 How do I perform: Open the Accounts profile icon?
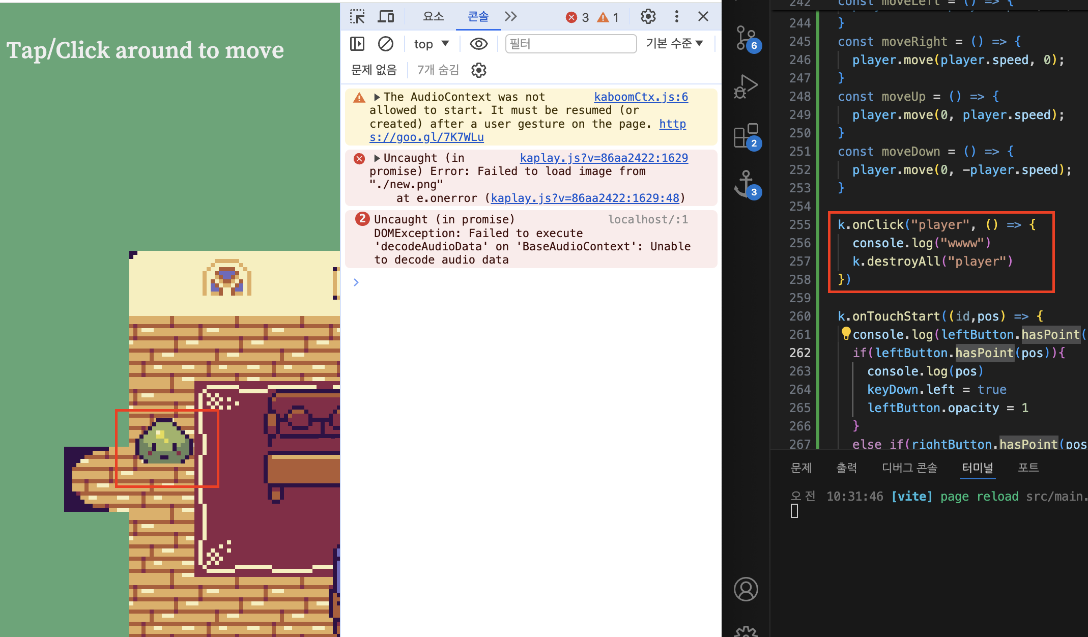click(746, 589)
